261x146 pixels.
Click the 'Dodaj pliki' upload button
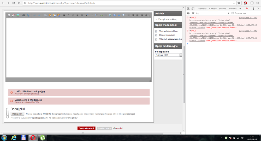pyautogui.click(x=17, y=114)
